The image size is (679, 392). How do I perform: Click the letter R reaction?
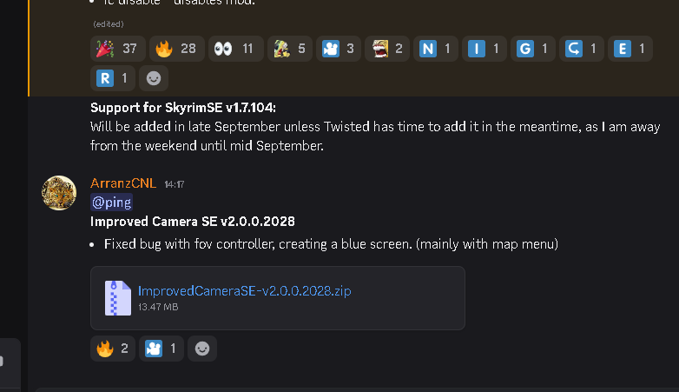[x=113, y=78]
